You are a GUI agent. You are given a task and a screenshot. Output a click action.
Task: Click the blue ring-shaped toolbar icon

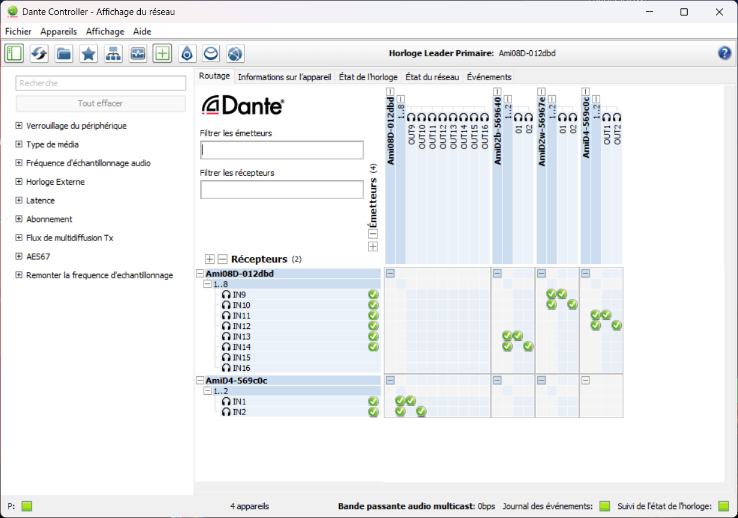[x=211, y=53]
